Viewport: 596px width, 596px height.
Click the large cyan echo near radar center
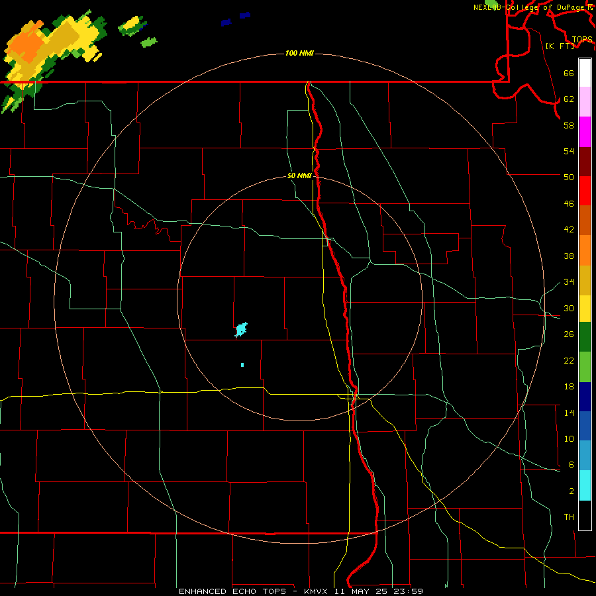coord(241,329)
